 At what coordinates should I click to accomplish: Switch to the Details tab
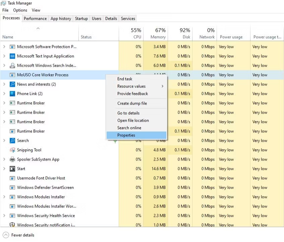click(x=111, y=18)
